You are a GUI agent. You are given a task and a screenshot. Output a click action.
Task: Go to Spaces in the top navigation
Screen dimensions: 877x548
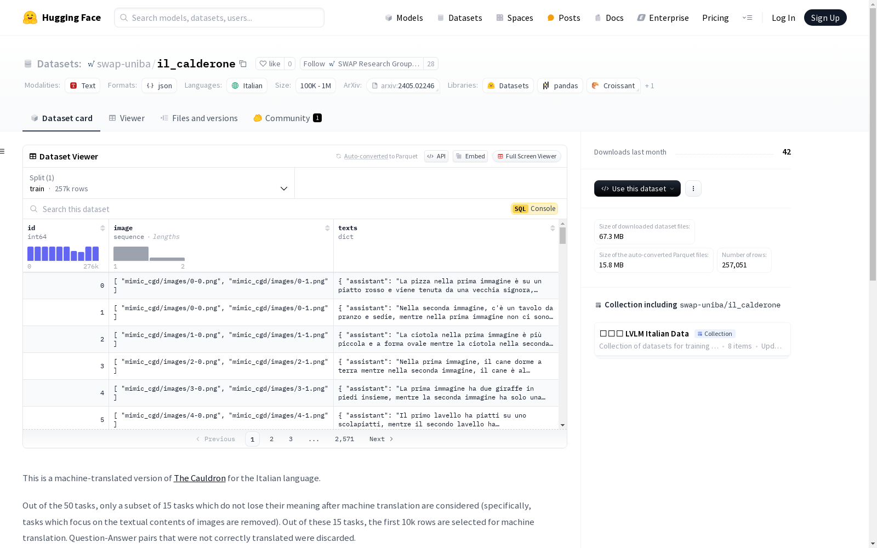(515, 18)
